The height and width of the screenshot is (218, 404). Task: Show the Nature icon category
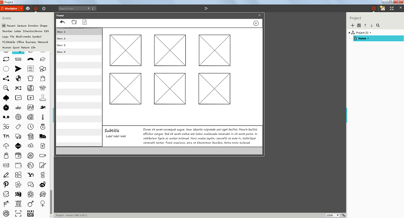coord(25,47)
